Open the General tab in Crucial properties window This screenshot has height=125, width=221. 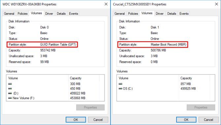[x=119, y=13]
